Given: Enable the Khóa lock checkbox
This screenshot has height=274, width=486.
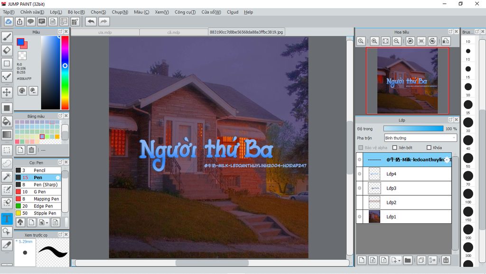Looking at the screenshot, I should 429,148.
